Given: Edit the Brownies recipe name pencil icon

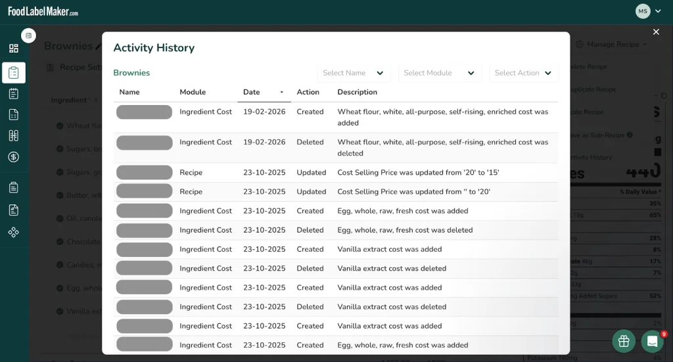Looking at the screenshot, I should (x=99, y=47).
